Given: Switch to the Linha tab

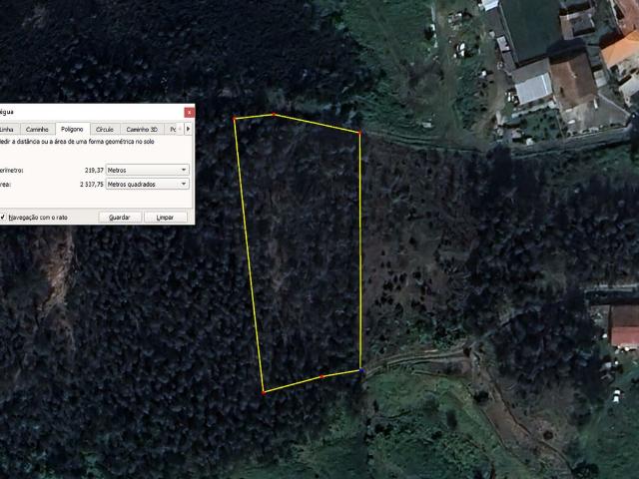Looking at the screenshot, I should [x=7, y=129].
